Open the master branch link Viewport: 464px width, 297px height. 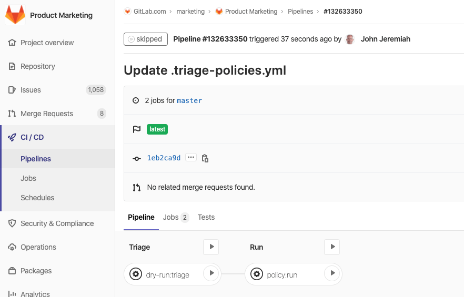click(189, 100)
